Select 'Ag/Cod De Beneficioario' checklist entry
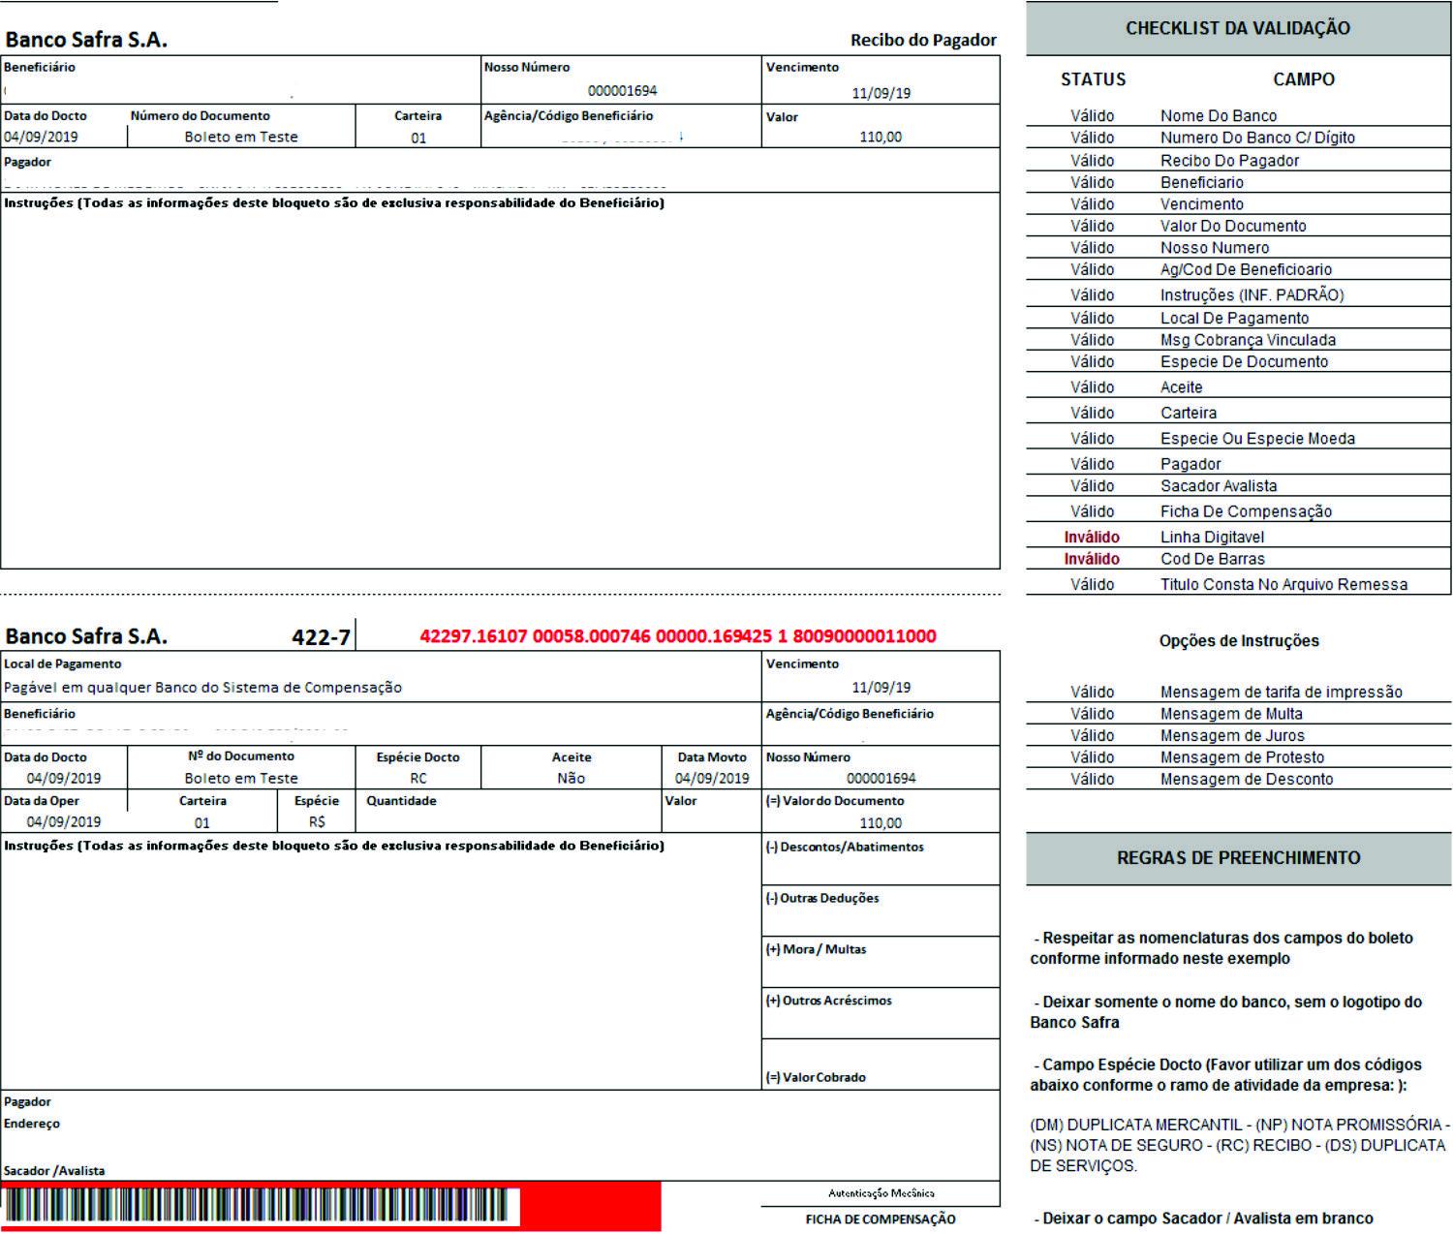 pos(1246,269)
